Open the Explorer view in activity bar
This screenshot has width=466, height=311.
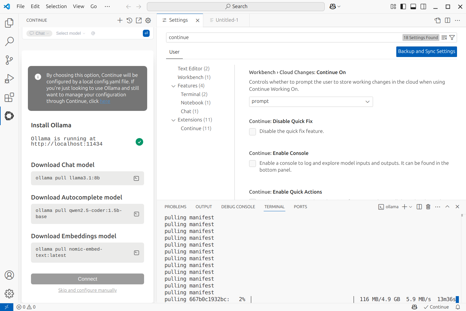[x=9, y=23]
